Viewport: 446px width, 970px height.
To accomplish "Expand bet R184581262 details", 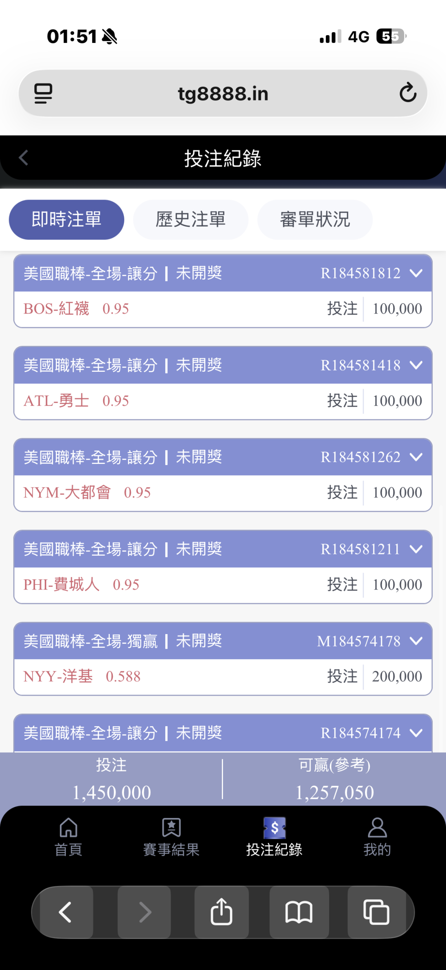I will tap(416, 457).
